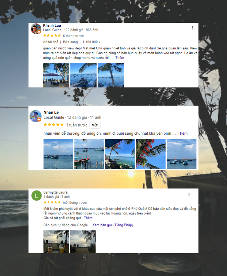Open Nhân Lê's red flags palm tree photo
Viewport: 227px width, 276px height.
tap(151, 154)
